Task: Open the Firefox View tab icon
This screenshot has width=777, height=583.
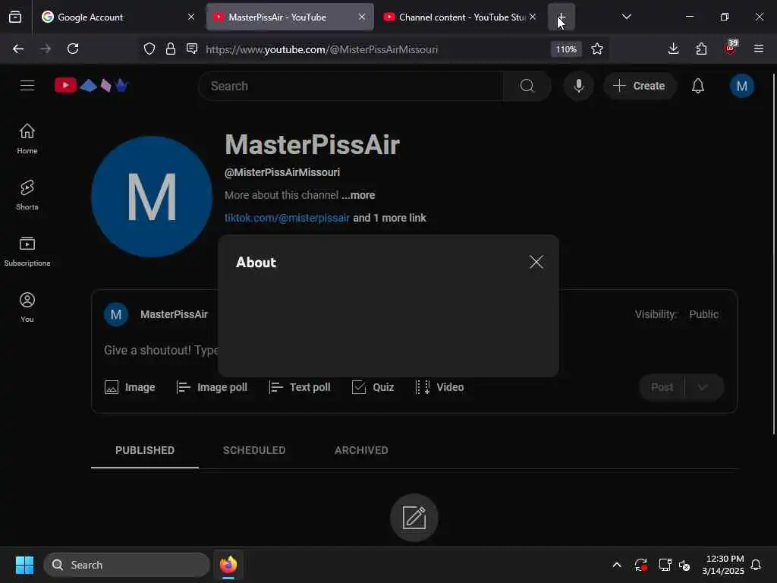Action: pyautogui.click(x=15, y=17)
